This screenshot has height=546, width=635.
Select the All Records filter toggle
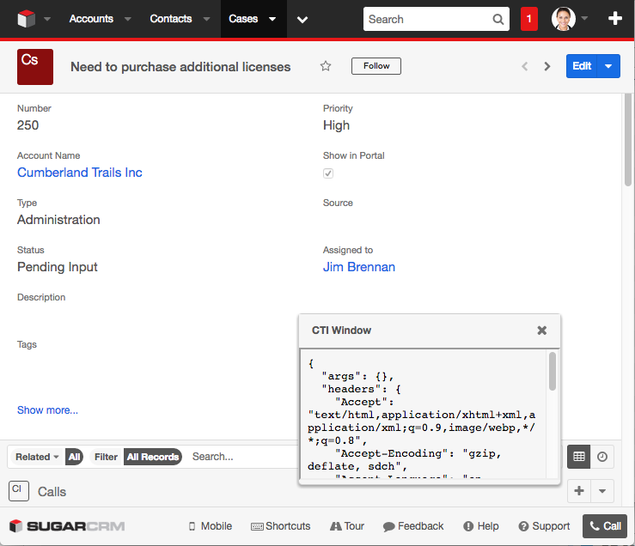tap(152, 457)
